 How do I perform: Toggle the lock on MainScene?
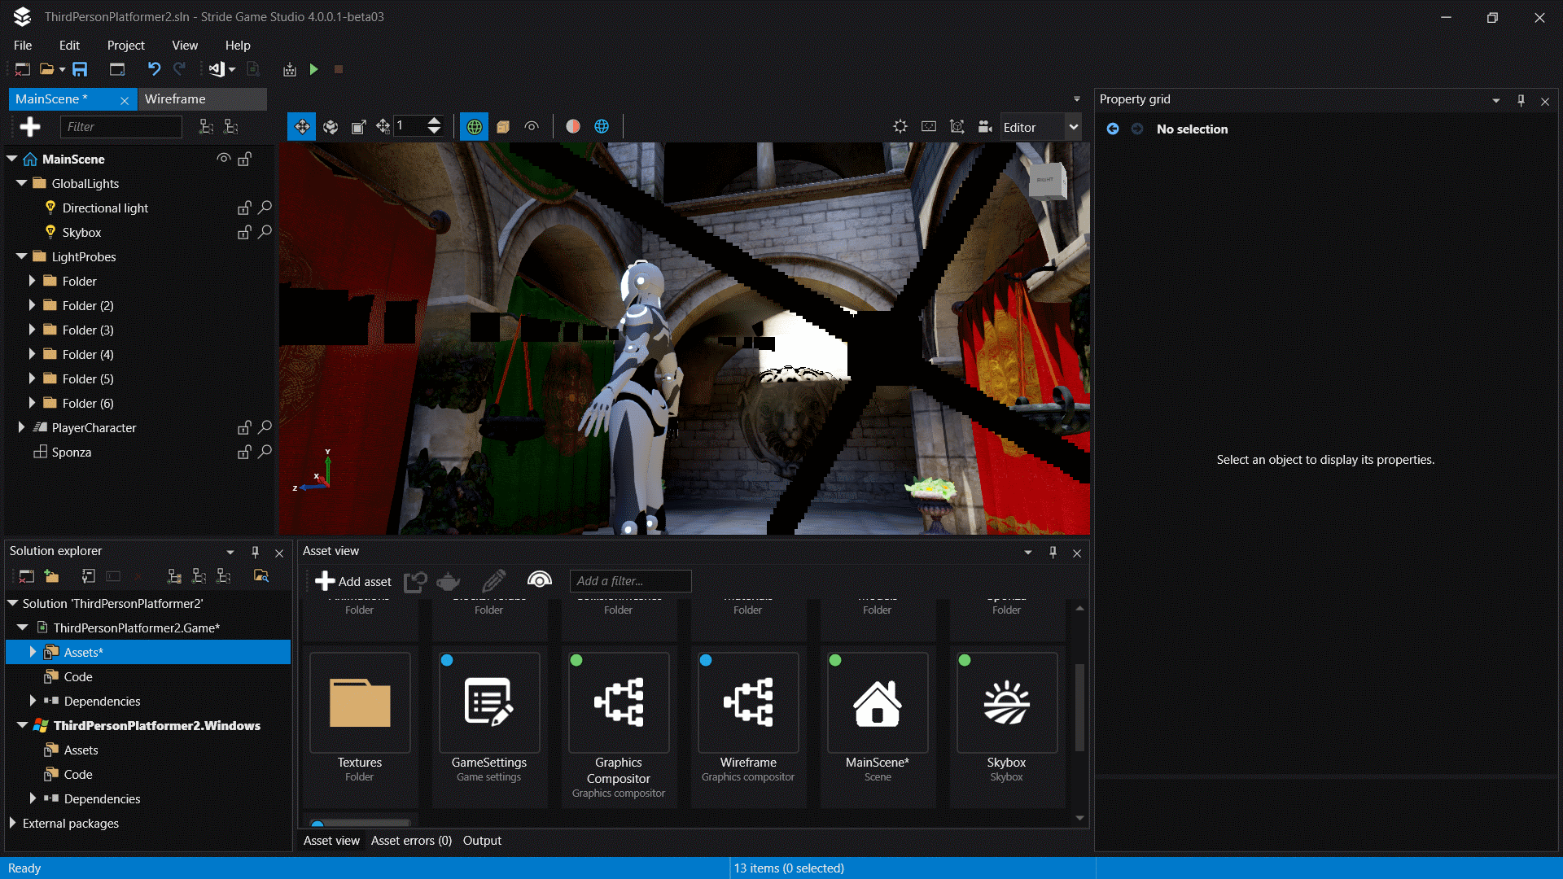244,159
